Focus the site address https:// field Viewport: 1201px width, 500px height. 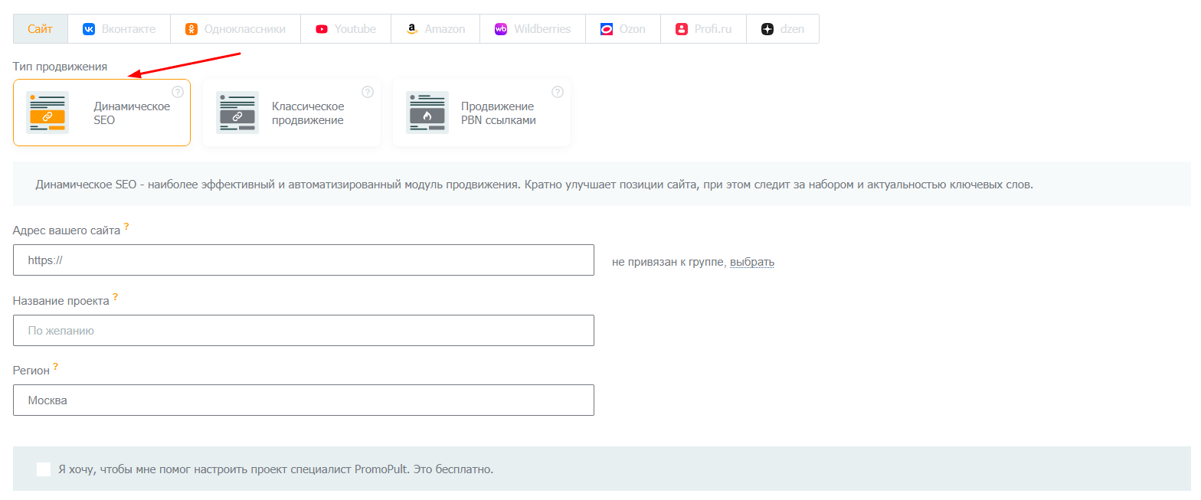click(x=303, y=260)
